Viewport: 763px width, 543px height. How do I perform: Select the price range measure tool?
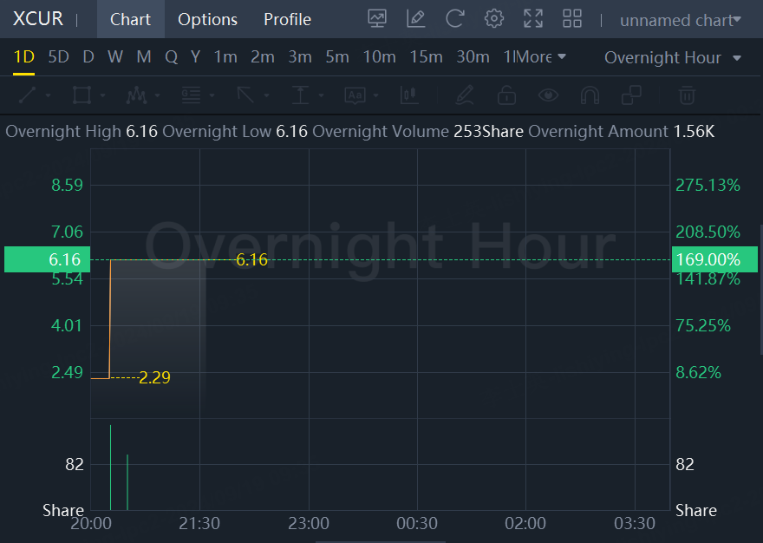300,95
